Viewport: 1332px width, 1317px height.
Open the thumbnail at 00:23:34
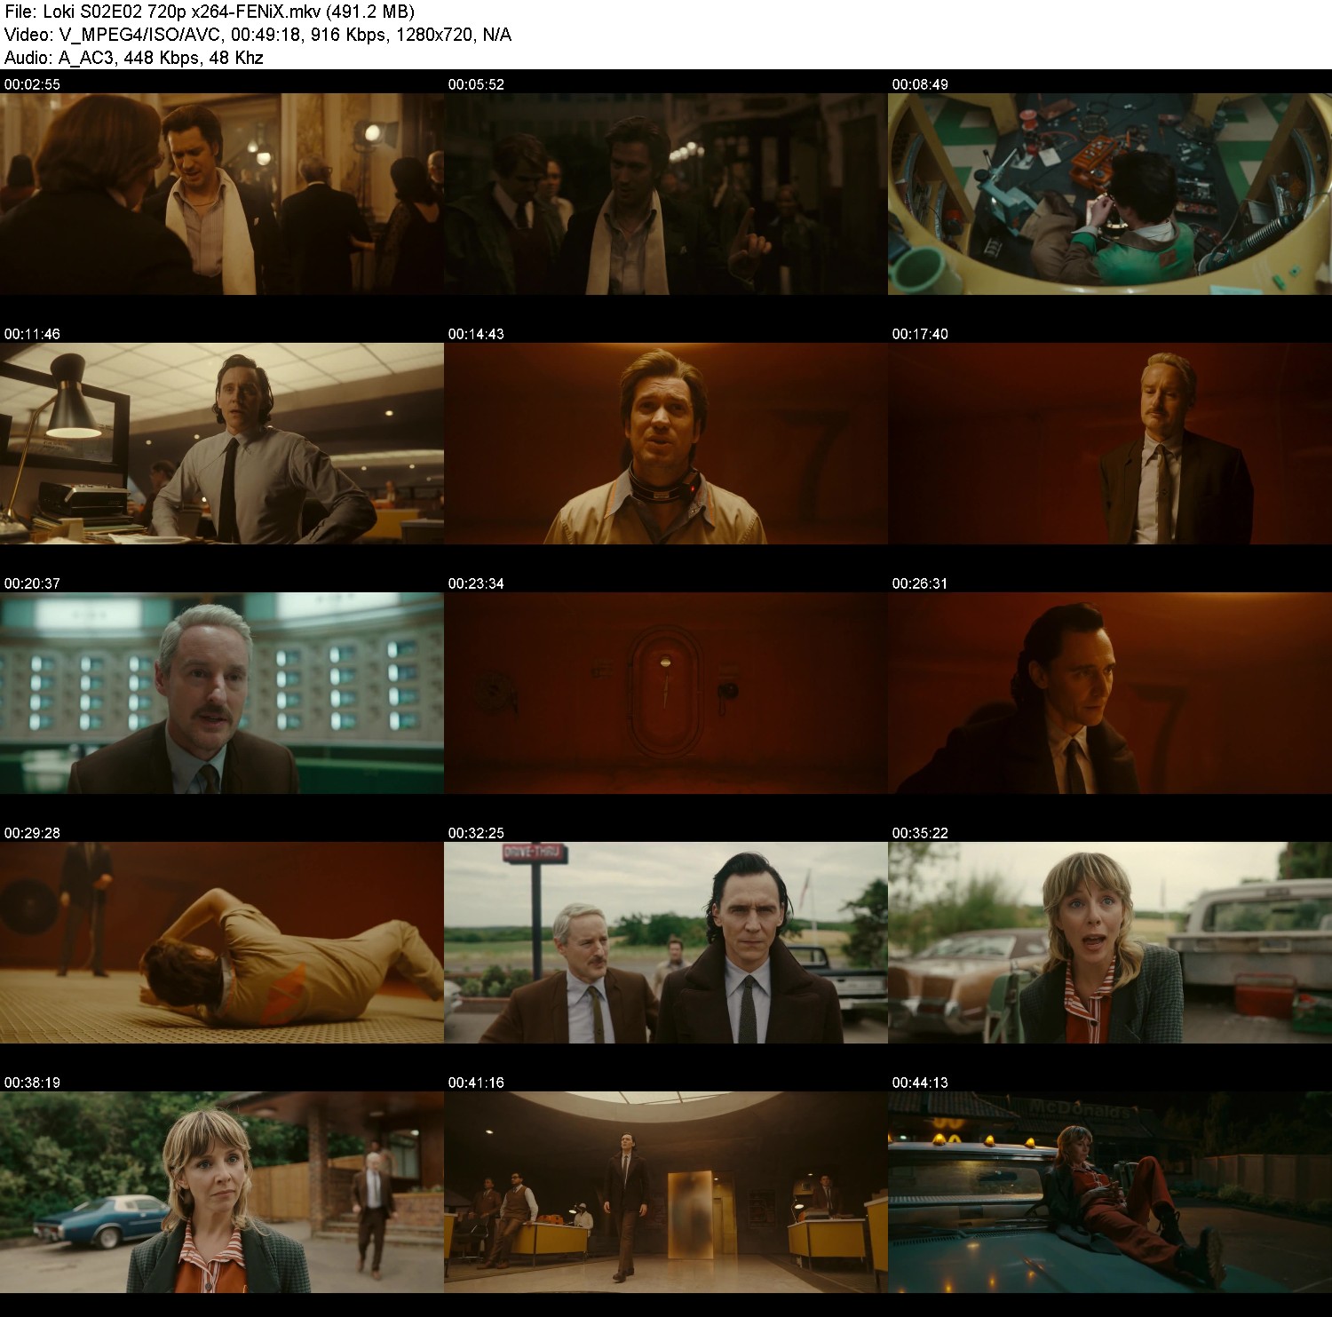666,693
